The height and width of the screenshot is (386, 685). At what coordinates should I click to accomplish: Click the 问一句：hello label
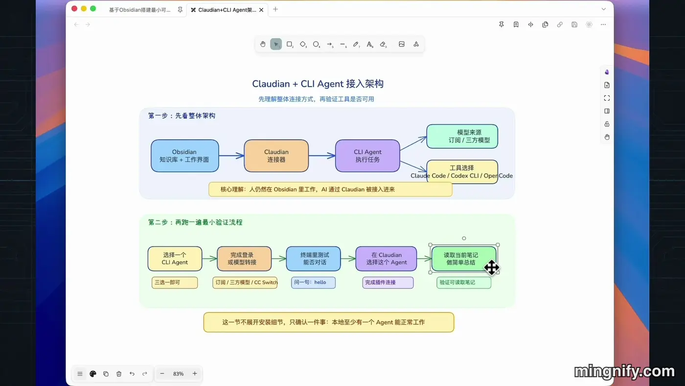pos(313,282)
